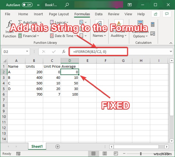Click the Select All corner triangle
175x157 pixels.
[x=4, y=61]
